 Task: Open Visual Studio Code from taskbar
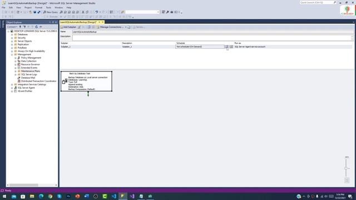point(113,196)
